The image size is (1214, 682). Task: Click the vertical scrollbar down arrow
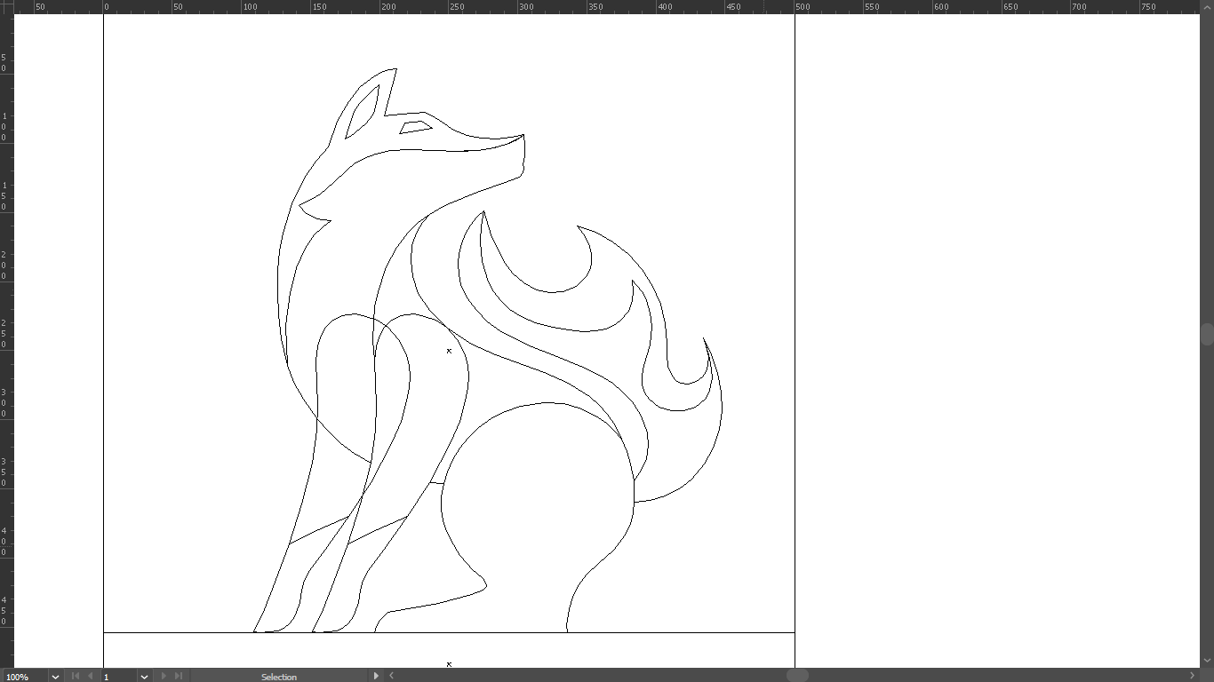point(1207,662)
